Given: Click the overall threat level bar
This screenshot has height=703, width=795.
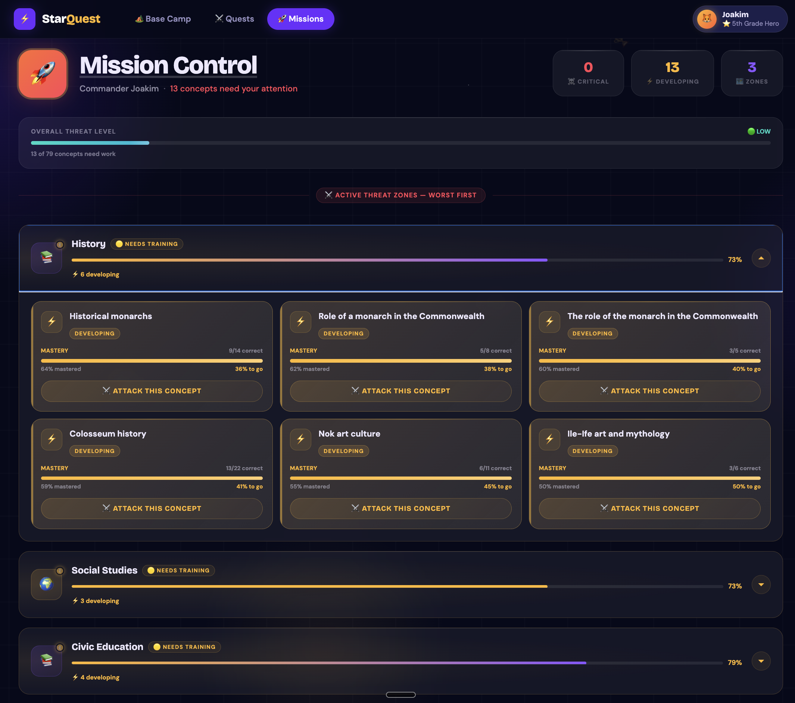Looking at the screenshot, I should [x=400, y=143].
